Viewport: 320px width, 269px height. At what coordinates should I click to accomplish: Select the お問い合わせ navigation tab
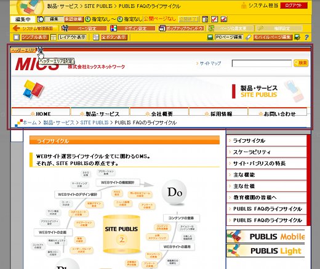(278, 111)
